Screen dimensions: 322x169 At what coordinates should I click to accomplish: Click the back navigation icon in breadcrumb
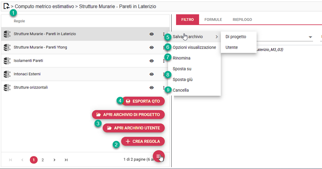6,6
